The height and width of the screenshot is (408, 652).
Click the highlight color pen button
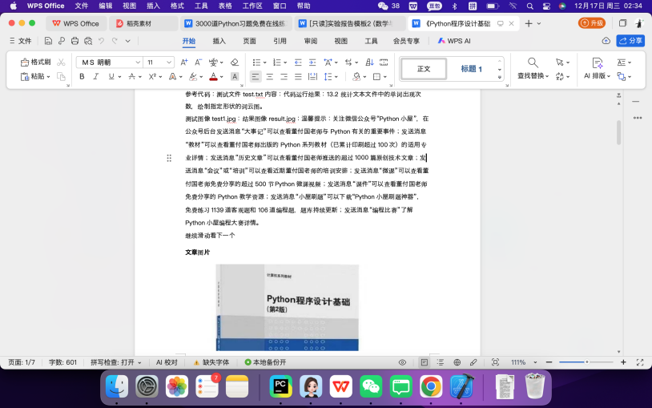click(192, 77)
